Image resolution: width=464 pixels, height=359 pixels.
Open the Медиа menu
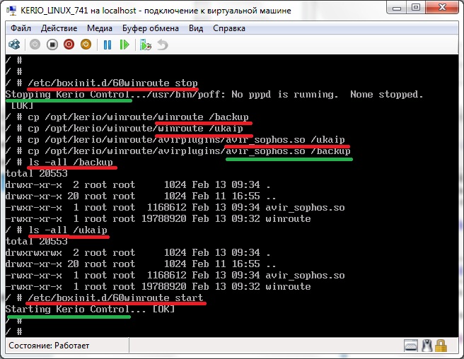click(100, 28)
